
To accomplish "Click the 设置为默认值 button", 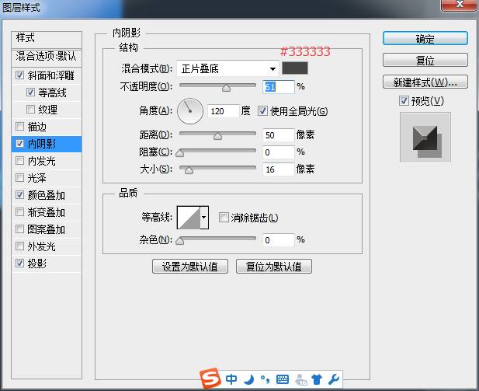I will (x=190, y=267).
